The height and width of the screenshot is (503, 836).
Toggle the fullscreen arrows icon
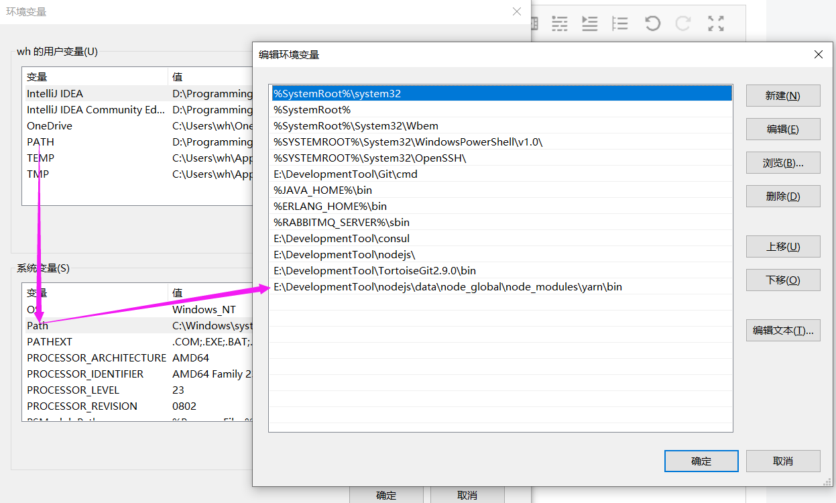point(716,24)
